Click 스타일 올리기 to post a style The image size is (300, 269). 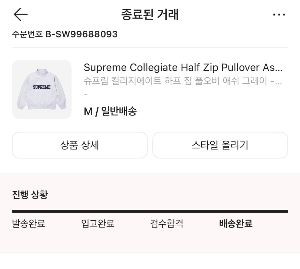point(220,145)
